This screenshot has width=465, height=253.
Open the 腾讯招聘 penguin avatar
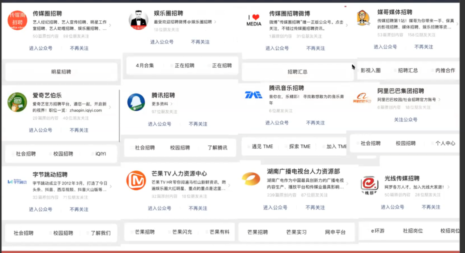136,102
